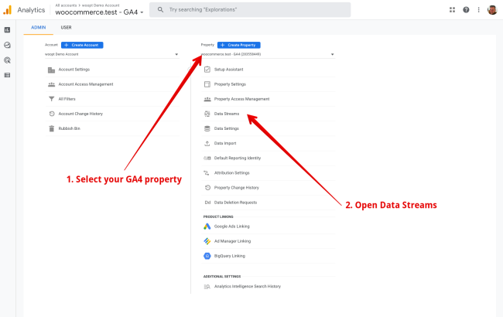
Task: Click the Data Settings database icon
Action: pyautogui.click(x=207, y=128)
